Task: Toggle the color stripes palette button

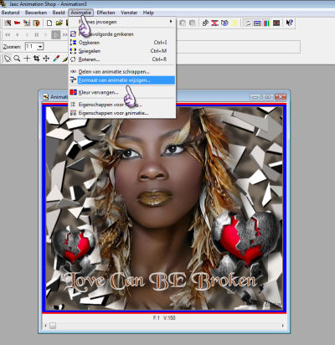Action: [x=266, y=23]
